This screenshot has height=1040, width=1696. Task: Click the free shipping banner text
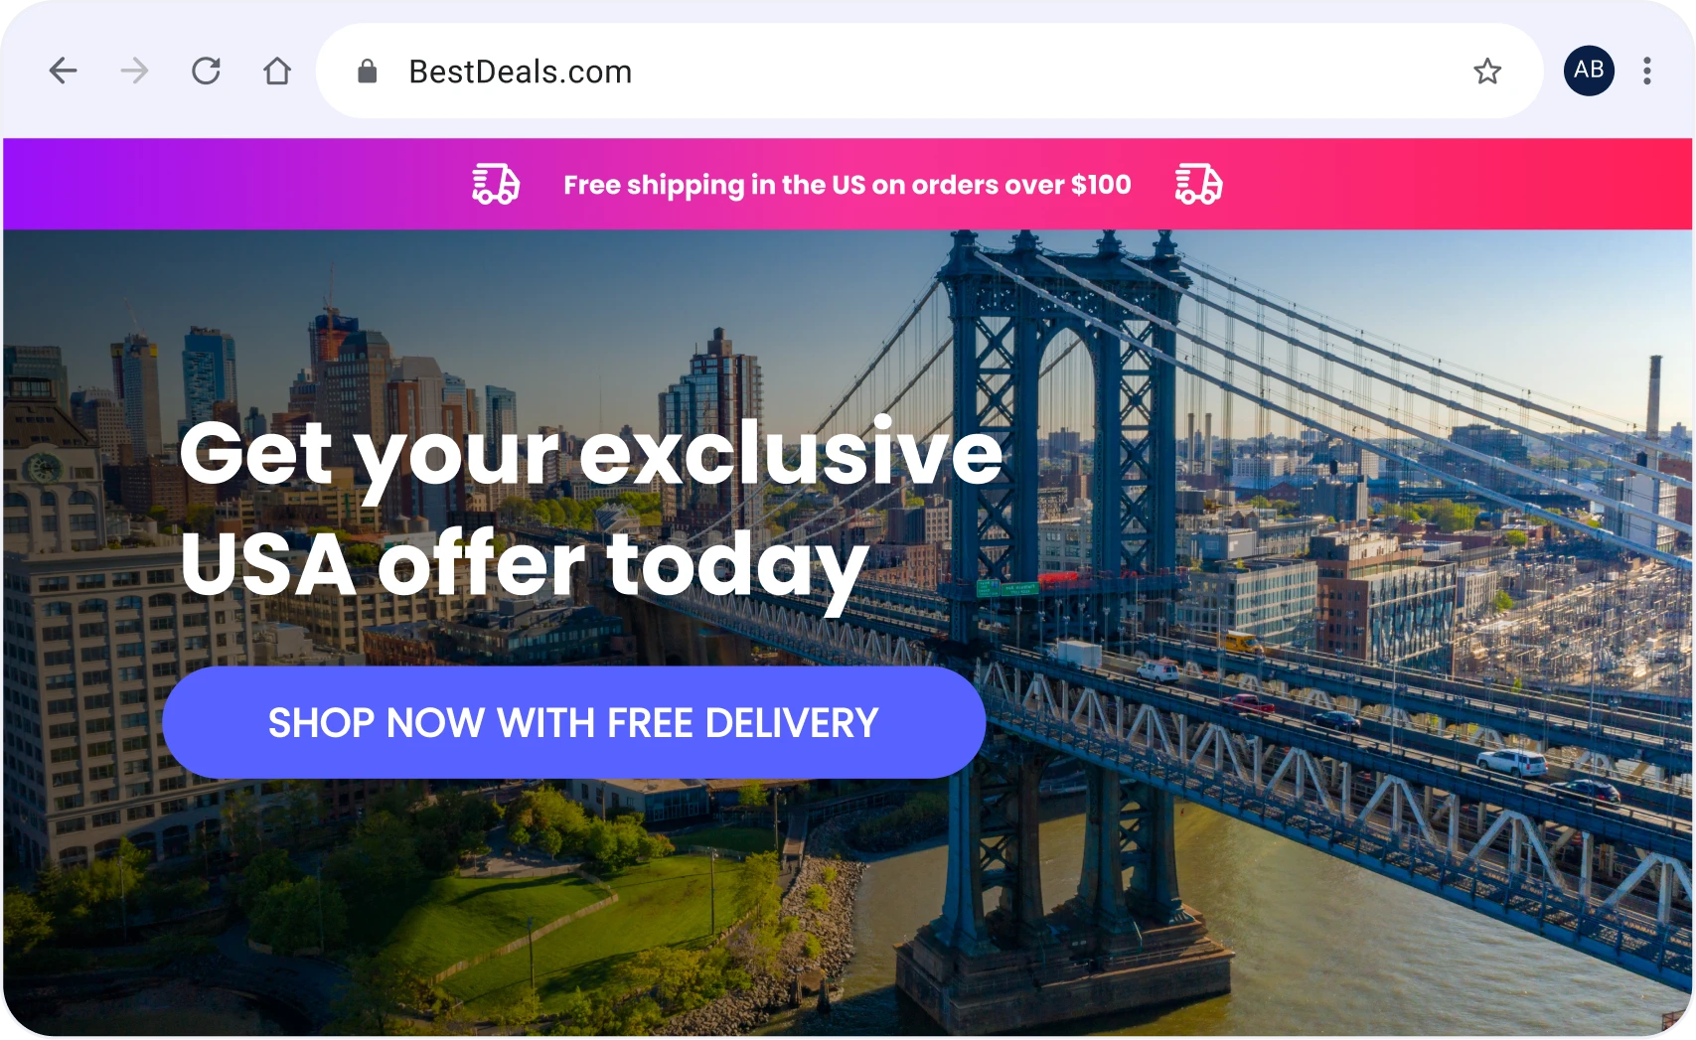point(848,185)
